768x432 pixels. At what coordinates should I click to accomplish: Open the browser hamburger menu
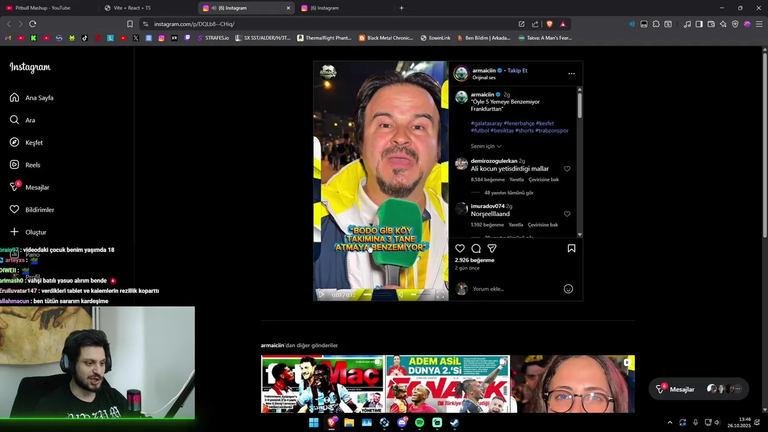pyautogui.click(x=759, y=24)
